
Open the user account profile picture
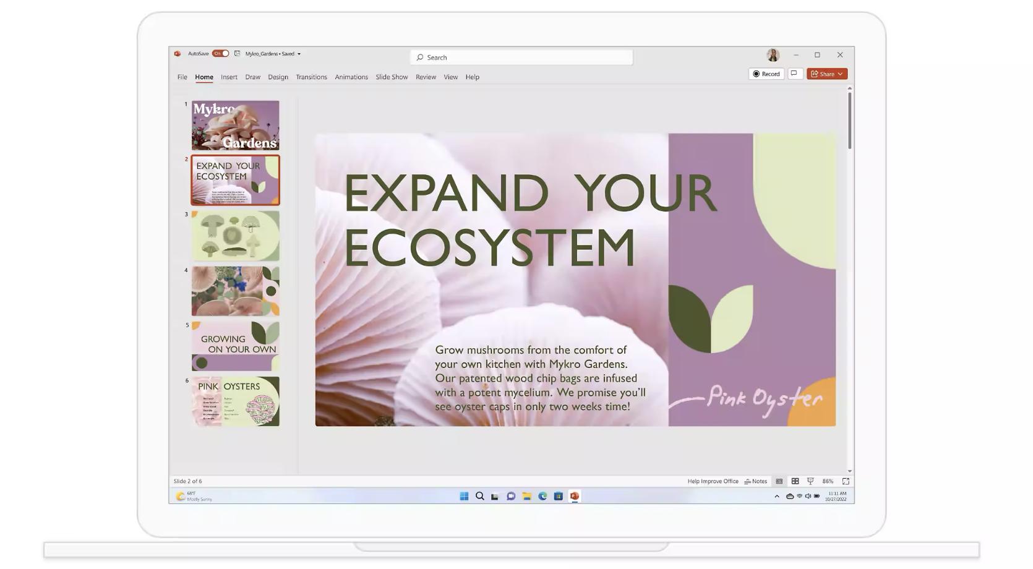point(773,55)
